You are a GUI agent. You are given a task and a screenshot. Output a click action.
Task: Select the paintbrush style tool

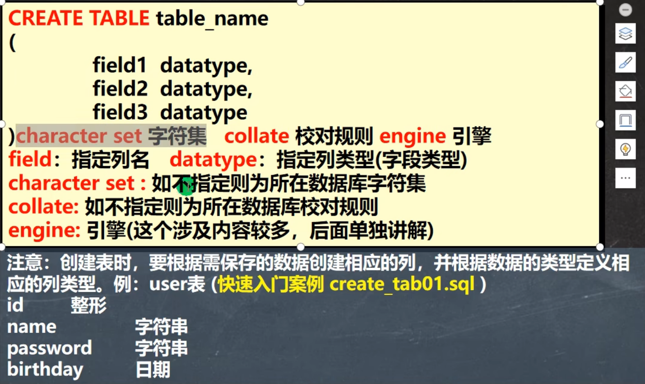click(x=625, y=63)
